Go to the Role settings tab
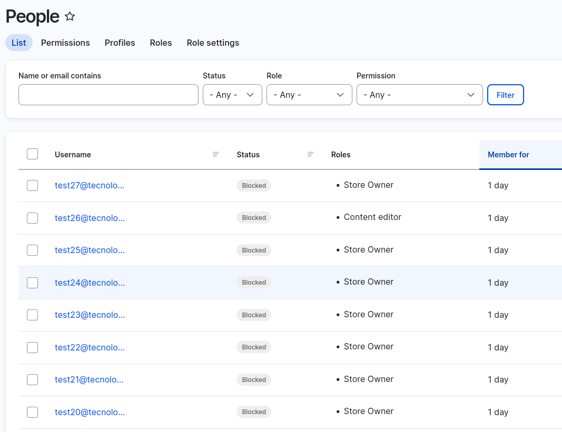 coord(213,43)
